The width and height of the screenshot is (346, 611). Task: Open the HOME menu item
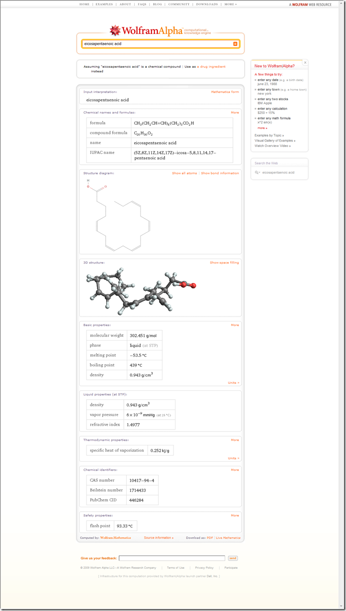[85, 4]
